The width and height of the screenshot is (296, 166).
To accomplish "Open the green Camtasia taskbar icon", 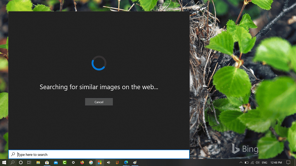I will pyautogui.click(x=65, y=162).
